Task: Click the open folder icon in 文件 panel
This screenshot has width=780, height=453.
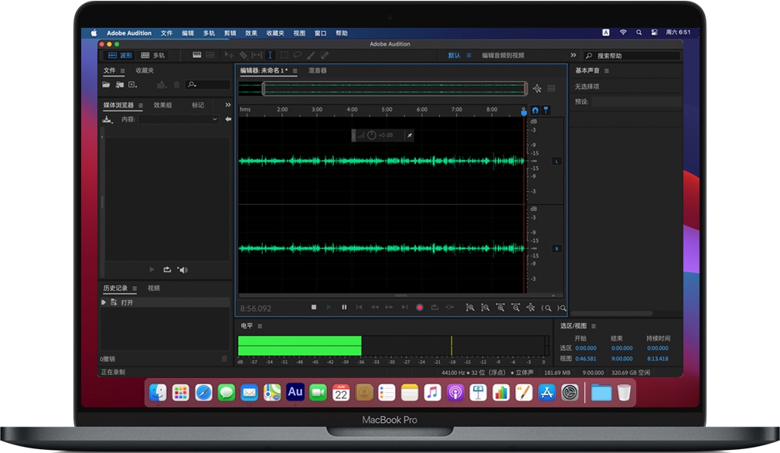Action: [x=107, y=84]
